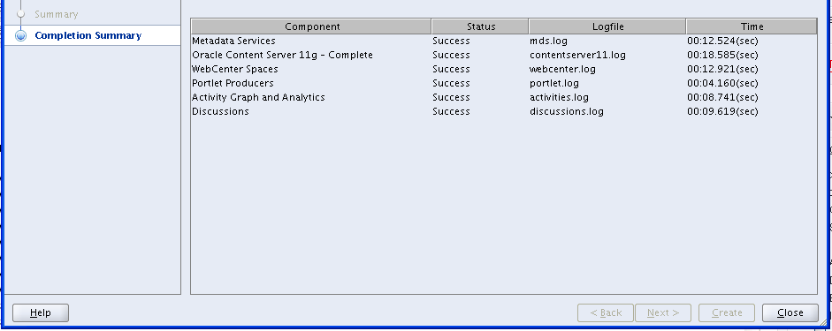Click the Close button
The width and height of the screenshot is (832, 331).
click(x=790, y=313)
